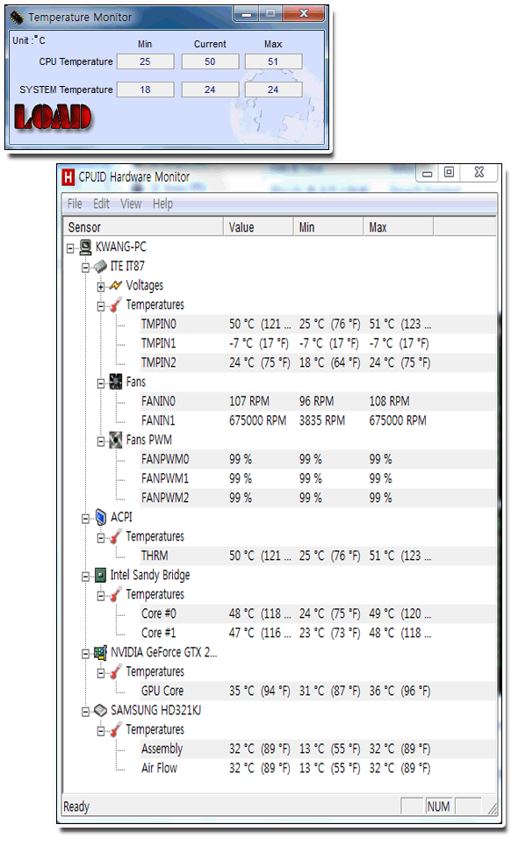Click the Value column header
This screenshot has width=511, height=846.
click(x=258, y=227)
